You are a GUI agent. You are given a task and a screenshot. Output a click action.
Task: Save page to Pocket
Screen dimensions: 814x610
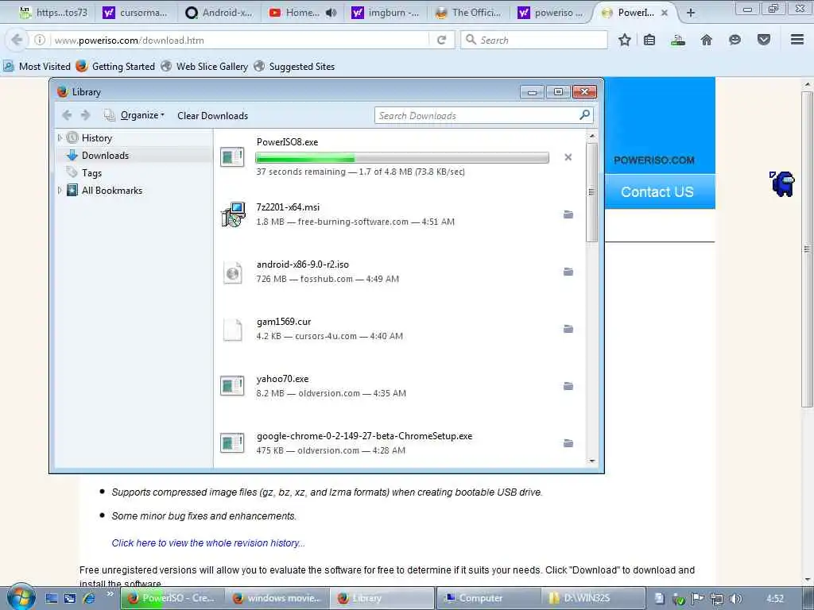point(764,40)
